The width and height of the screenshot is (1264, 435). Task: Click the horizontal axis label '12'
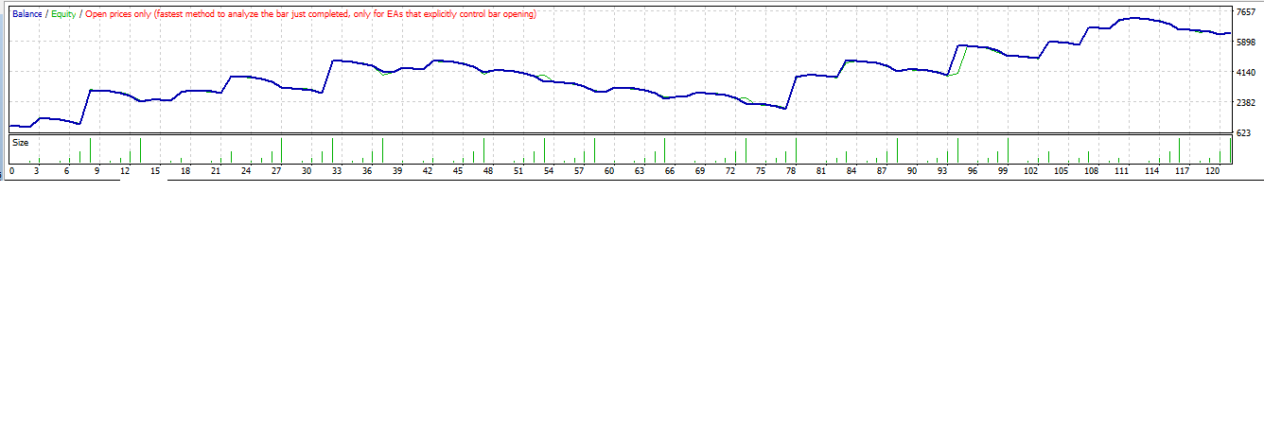(125, 171)
